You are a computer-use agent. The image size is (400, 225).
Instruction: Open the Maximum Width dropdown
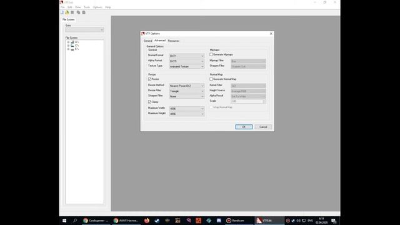pos(187,109)
